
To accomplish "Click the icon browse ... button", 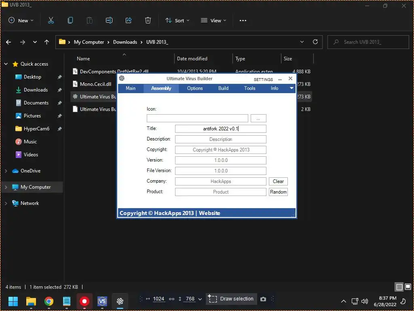I will [258, 118].
